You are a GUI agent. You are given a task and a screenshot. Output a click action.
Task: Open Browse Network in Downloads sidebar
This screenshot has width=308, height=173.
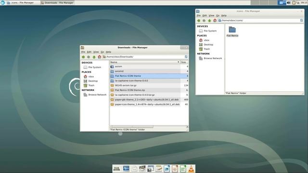(x=95, y=95)
